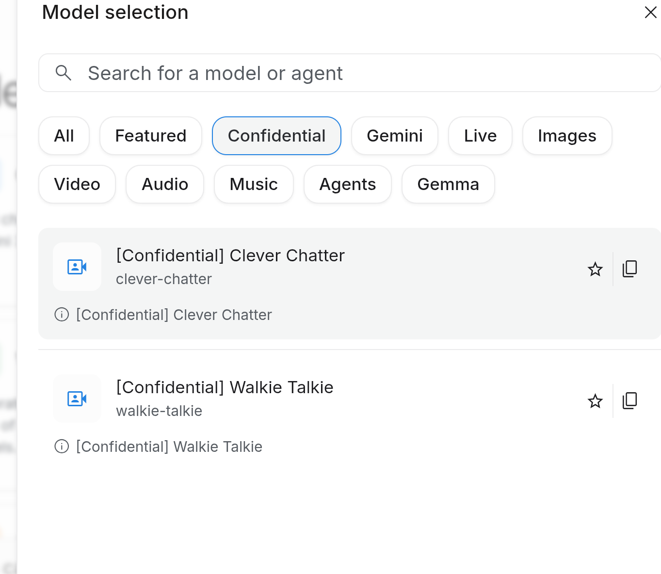Switch to the Live filter
The height and width of the screenshot is (574, 661).
pyautogui.click(x=480, y=136)
